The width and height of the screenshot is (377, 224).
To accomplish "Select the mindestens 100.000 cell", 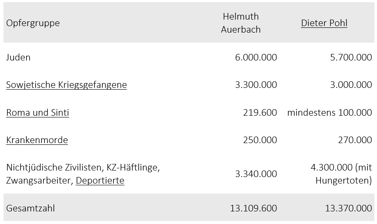I will (x=330, y=113).
